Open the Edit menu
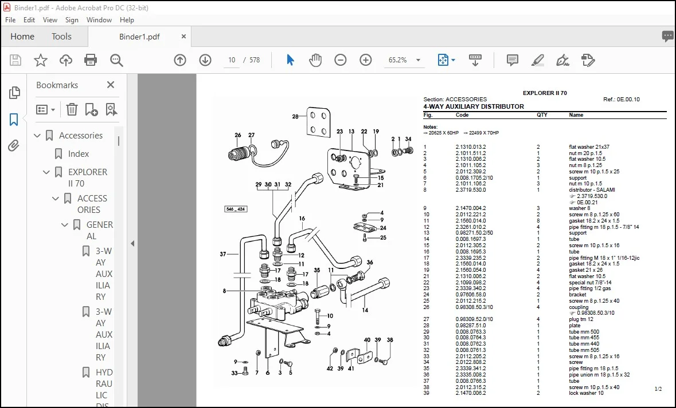The image size is (676, 408). (x=29, y=20)
